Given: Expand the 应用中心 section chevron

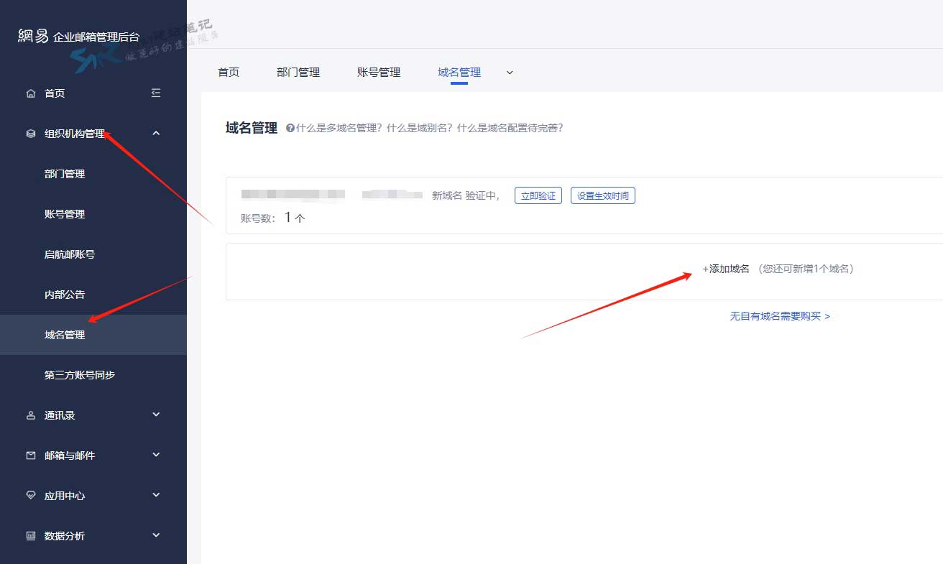Looking at the screenshot, I should click(156, 495).
